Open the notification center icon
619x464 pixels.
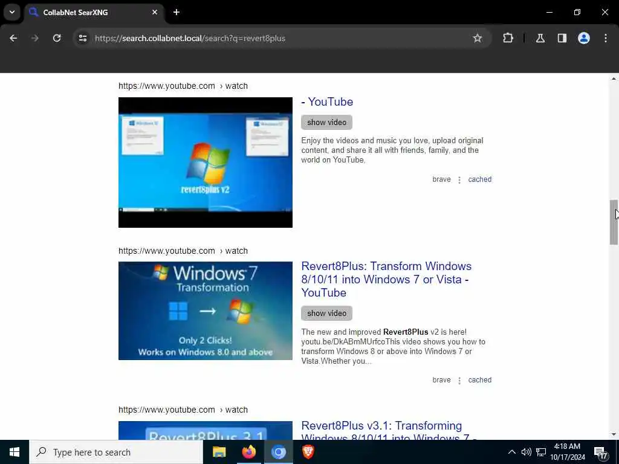pos(600,453)
